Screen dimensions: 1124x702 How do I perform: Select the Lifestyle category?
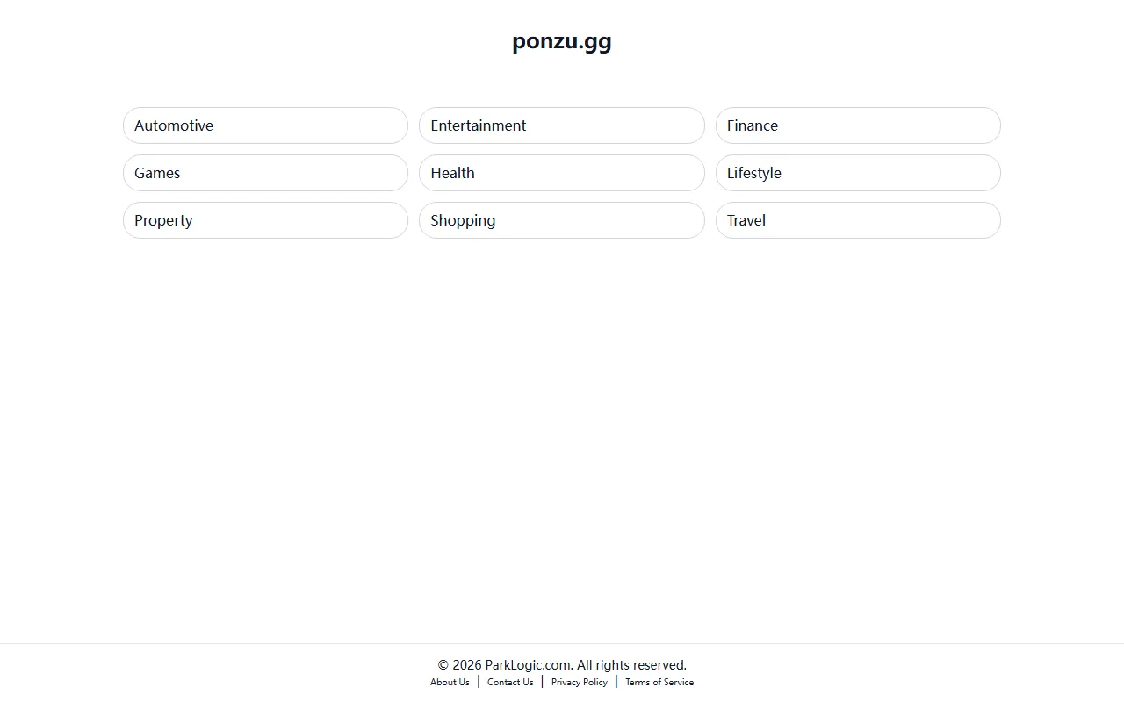pyautogui.click(x=858, y=173)
